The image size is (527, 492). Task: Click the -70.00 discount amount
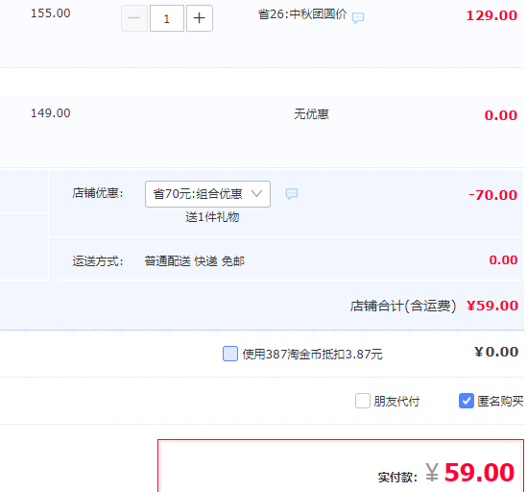[x=492, y=195]
